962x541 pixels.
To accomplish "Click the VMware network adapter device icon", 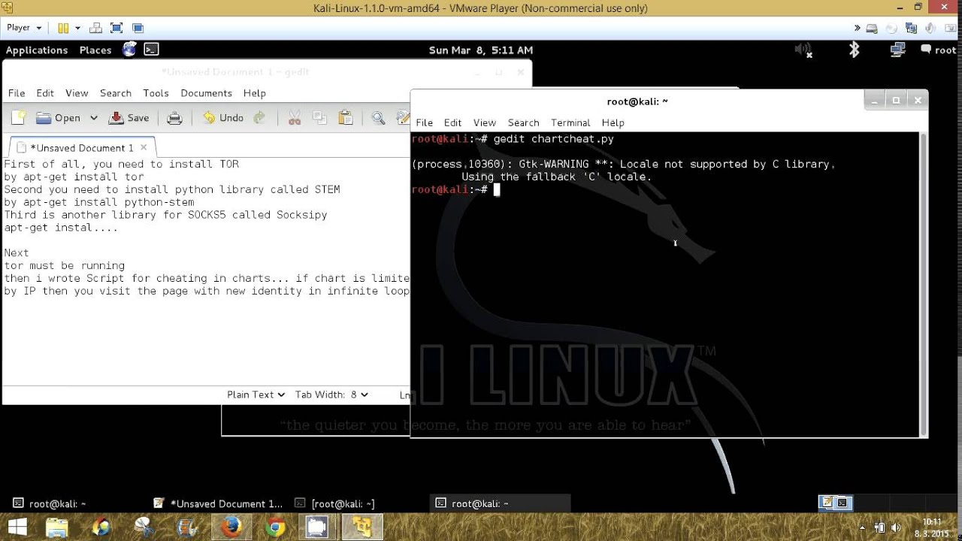I will pos(912,29).
